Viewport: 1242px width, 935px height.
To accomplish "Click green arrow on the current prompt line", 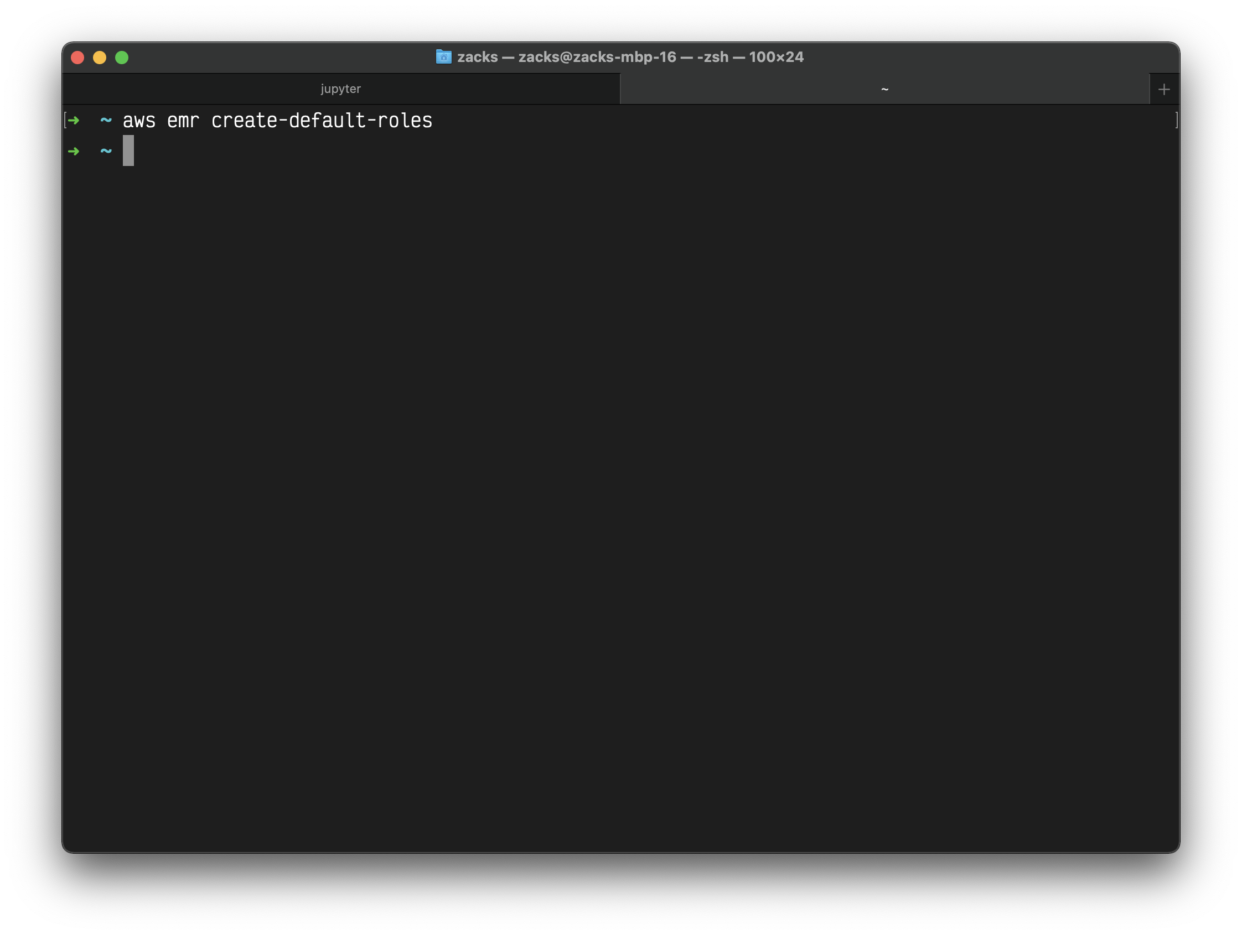I will 74,151.
